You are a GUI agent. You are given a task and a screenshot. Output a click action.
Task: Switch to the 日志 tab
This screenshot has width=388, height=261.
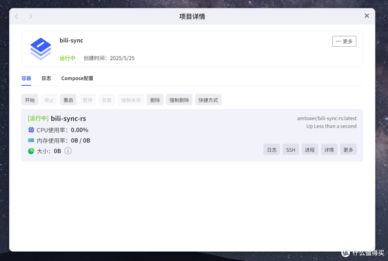point(46,79)
